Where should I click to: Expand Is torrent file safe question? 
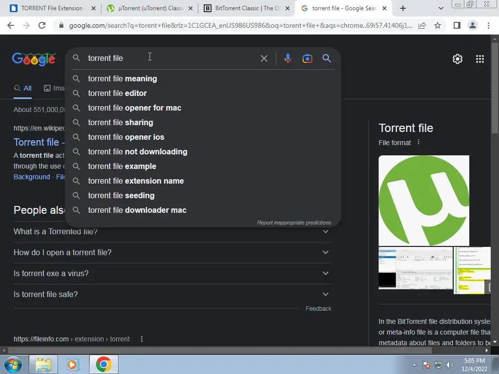coord(173,295)
